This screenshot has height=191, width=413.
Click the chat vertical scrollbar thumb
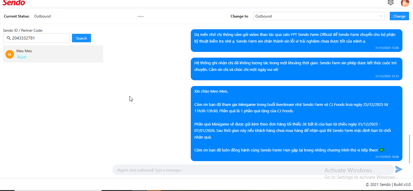[x=410, y=149]
